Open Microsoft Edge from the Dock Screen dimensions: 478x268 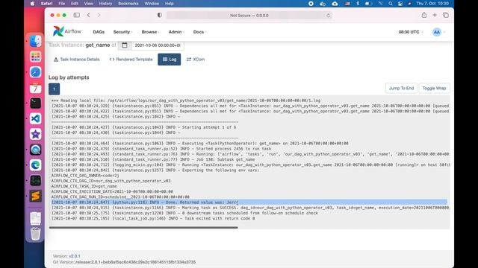[35, 165]
